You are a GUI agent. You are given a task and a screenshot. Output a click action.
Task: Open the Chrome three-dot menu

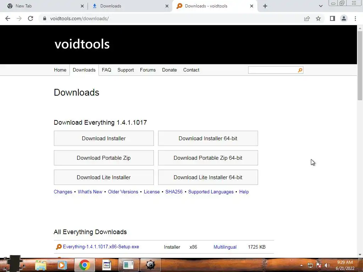coord(355,18)
